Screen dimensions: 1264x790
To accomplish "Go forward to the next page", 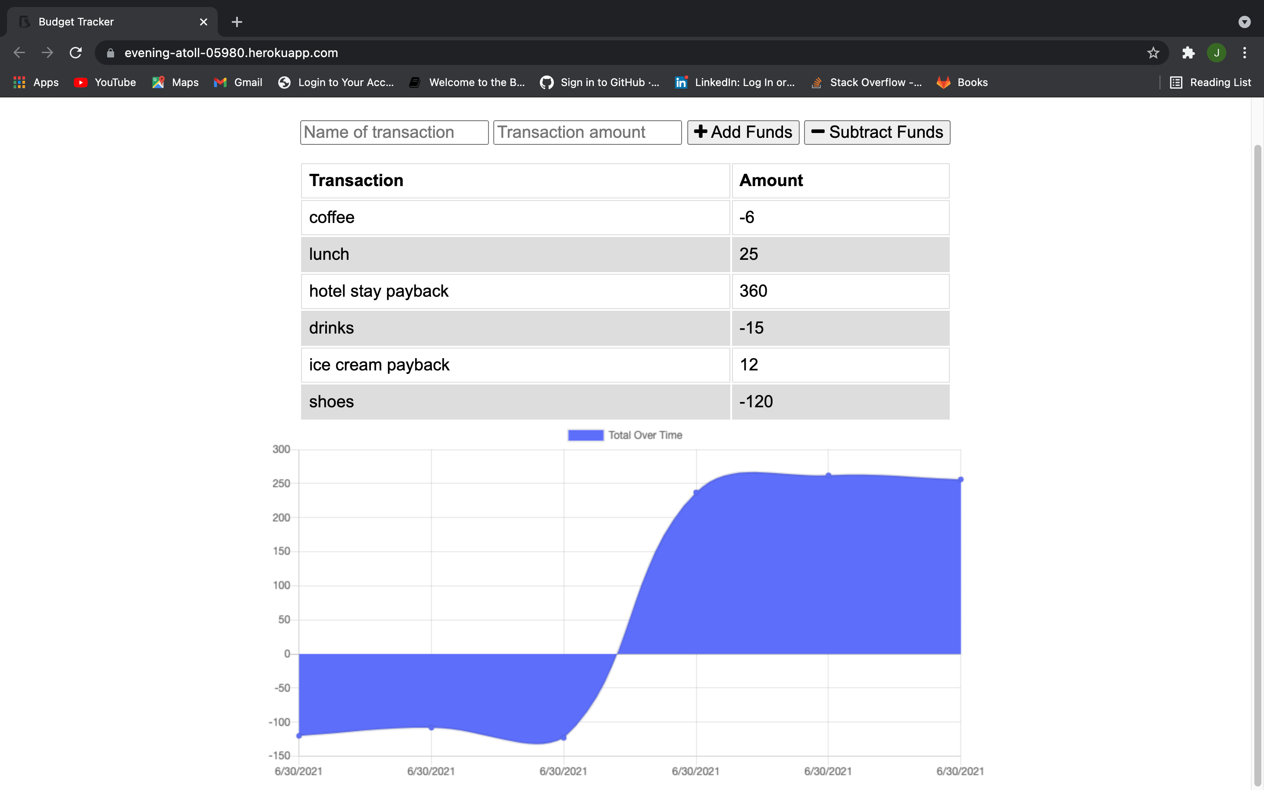I will [x=47, y=53].
